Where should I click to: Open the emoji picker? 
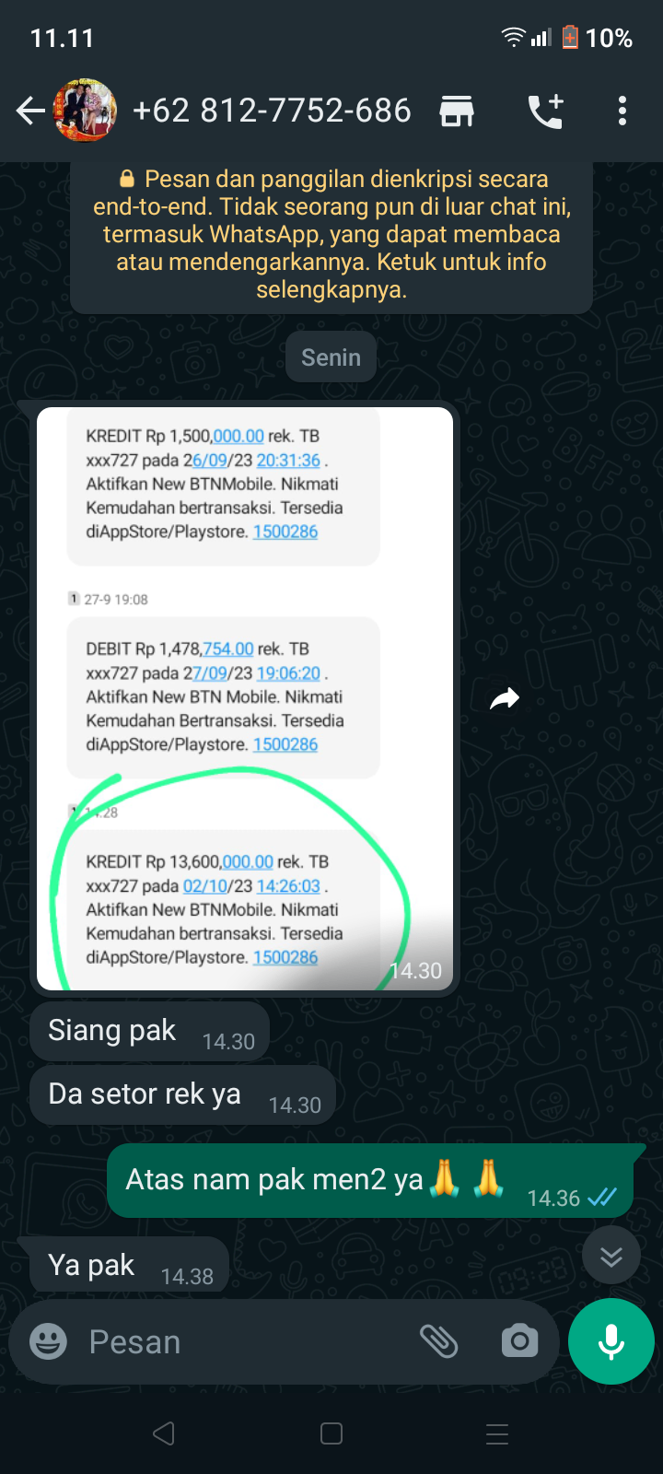point(48,1341)
